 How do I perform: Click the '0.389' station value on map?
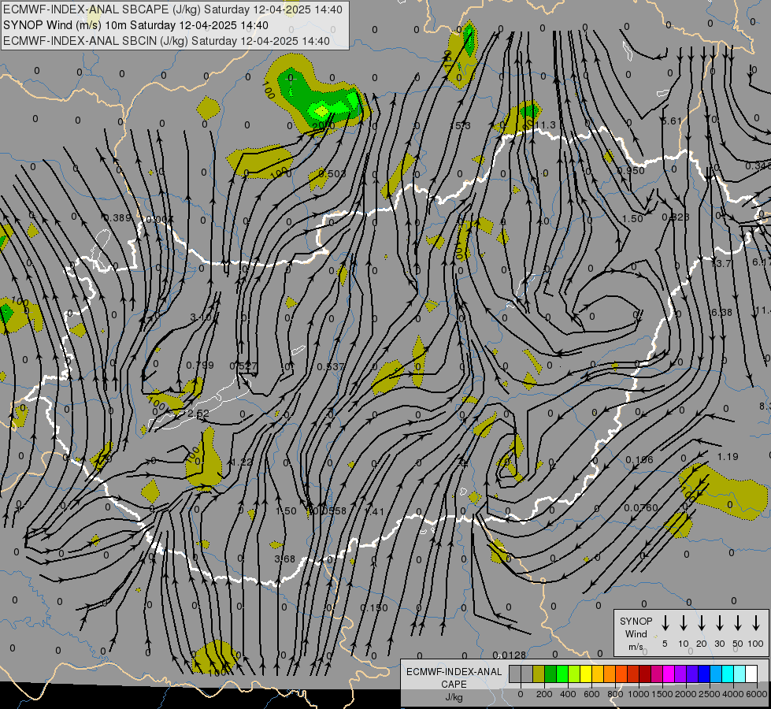(x=117, y=218)
